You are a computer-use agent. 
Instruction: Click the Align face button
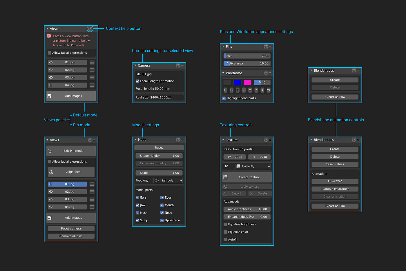[71, 172]
